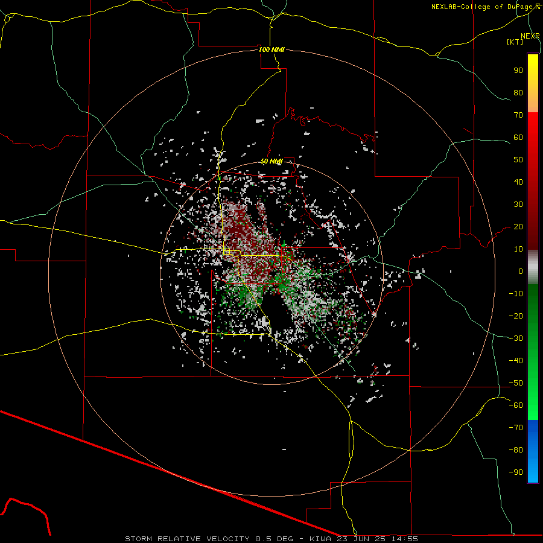Click the 50 value on the velocity scale
The width and height of the screenshot is (543, 543).
pos(518,160)
